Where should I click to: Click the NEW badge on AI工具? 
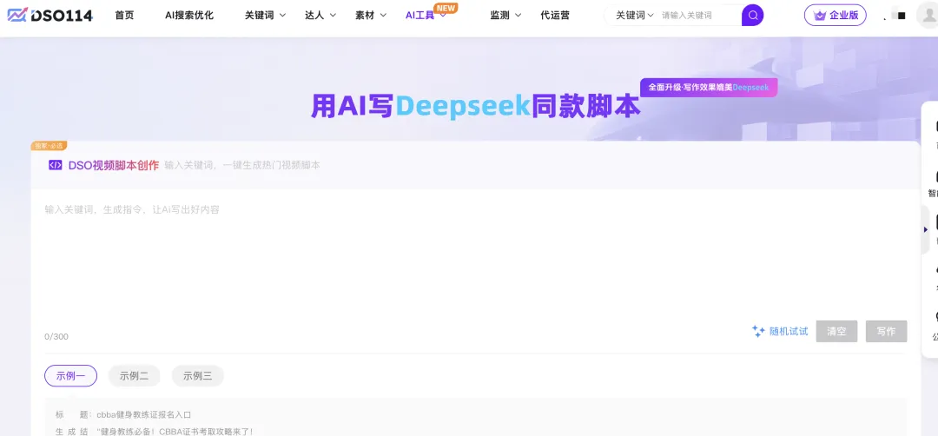click(x=446, y=8)
